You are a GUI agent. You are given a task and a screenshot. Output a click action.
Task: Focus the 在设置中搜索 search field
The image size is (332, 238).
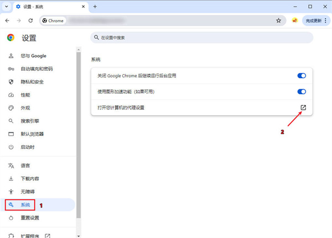(x=202, y=38)
